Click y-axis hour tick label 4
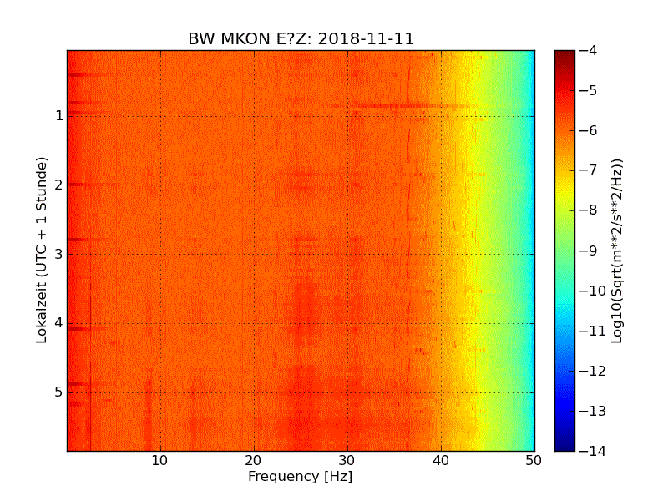The image size is (668, 501). pyautogui.click(x=59, y=323)
